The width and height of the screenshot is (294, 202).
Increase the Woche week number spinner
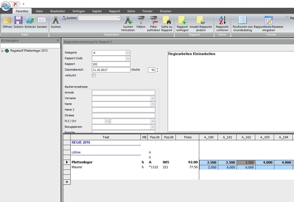[157, 69]
